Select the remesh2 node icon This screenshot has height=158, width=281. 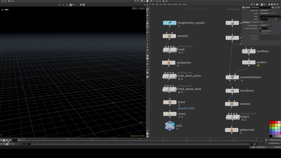coord(232,104)
